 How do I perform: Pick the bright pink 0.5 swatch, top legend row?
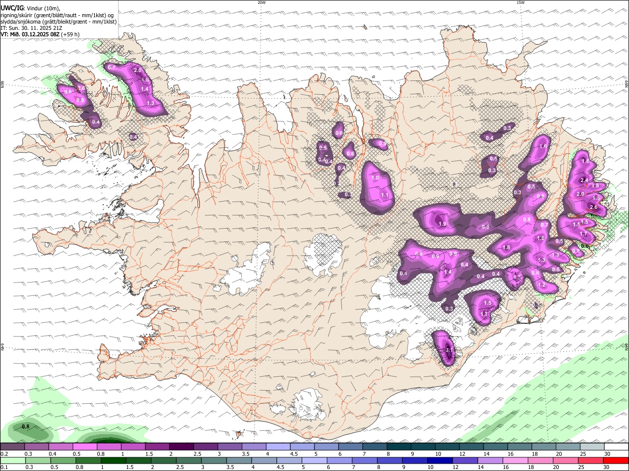85,446
